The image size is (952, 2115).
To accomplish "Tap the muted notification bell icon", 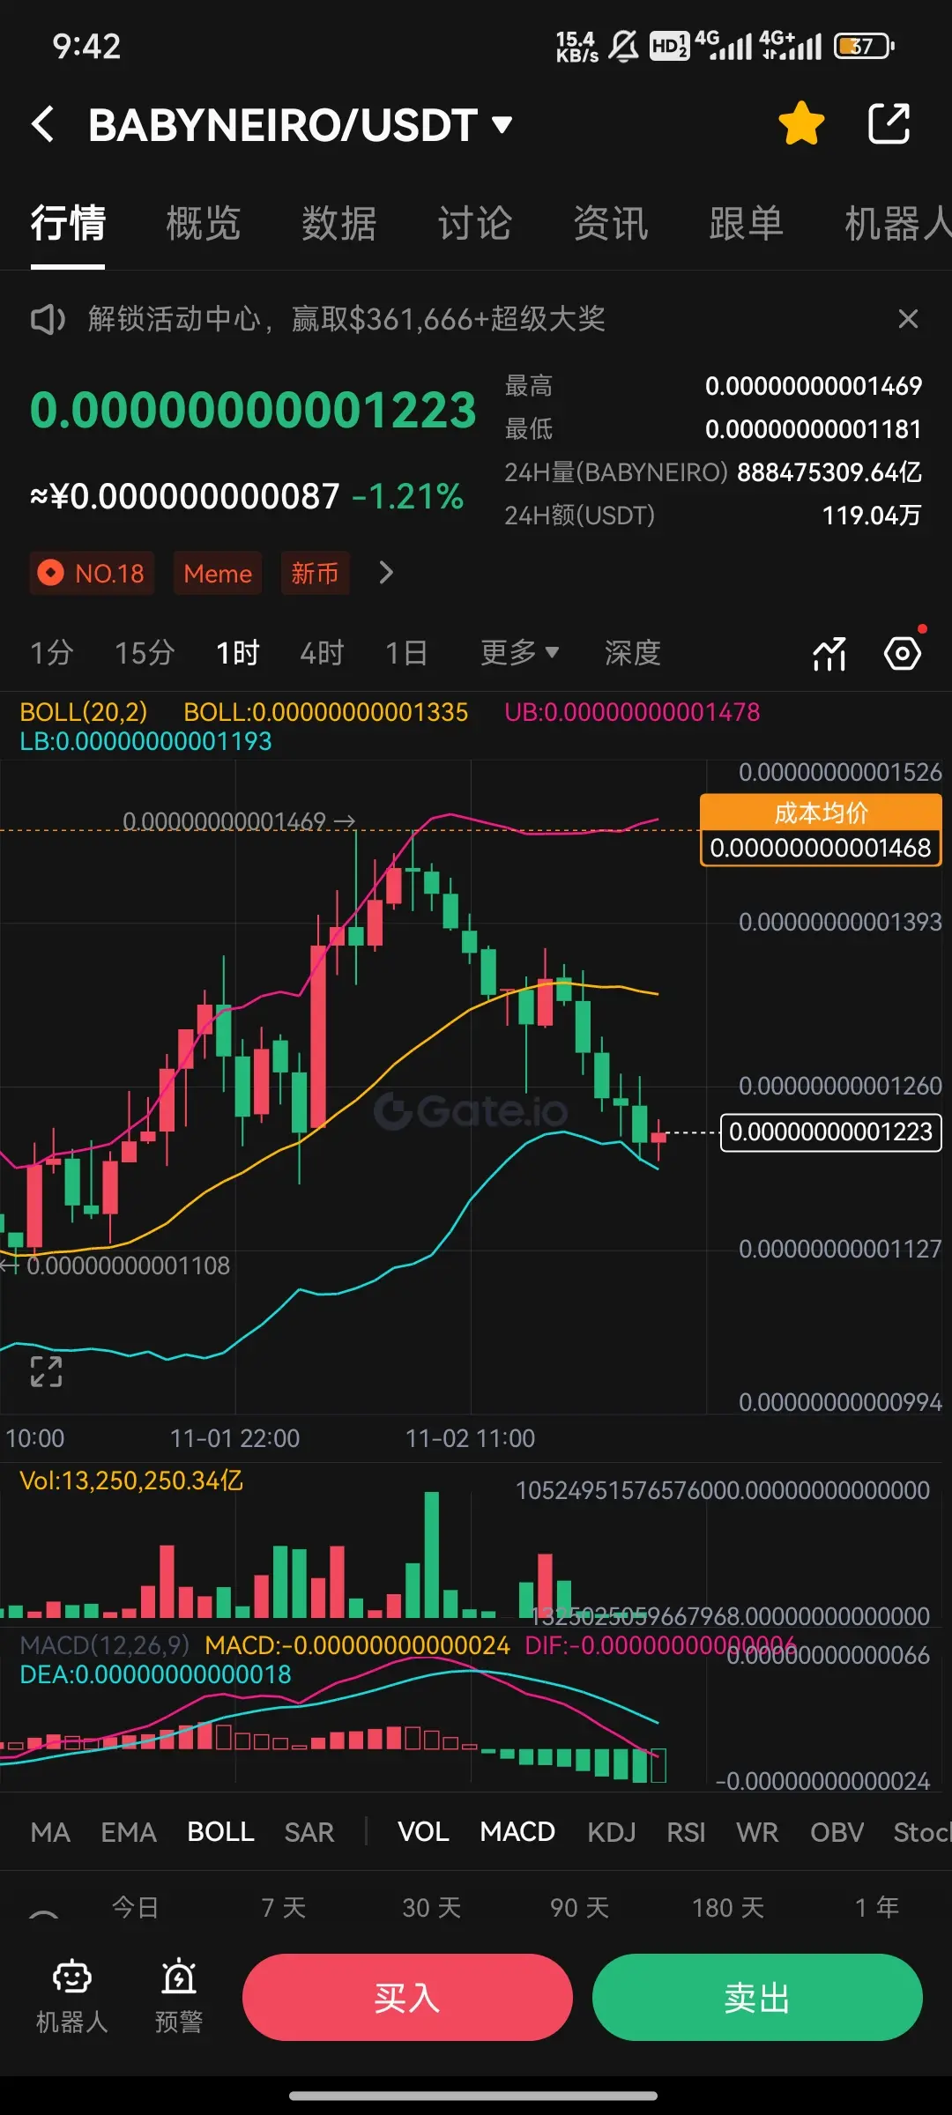I will coord(623,46).
